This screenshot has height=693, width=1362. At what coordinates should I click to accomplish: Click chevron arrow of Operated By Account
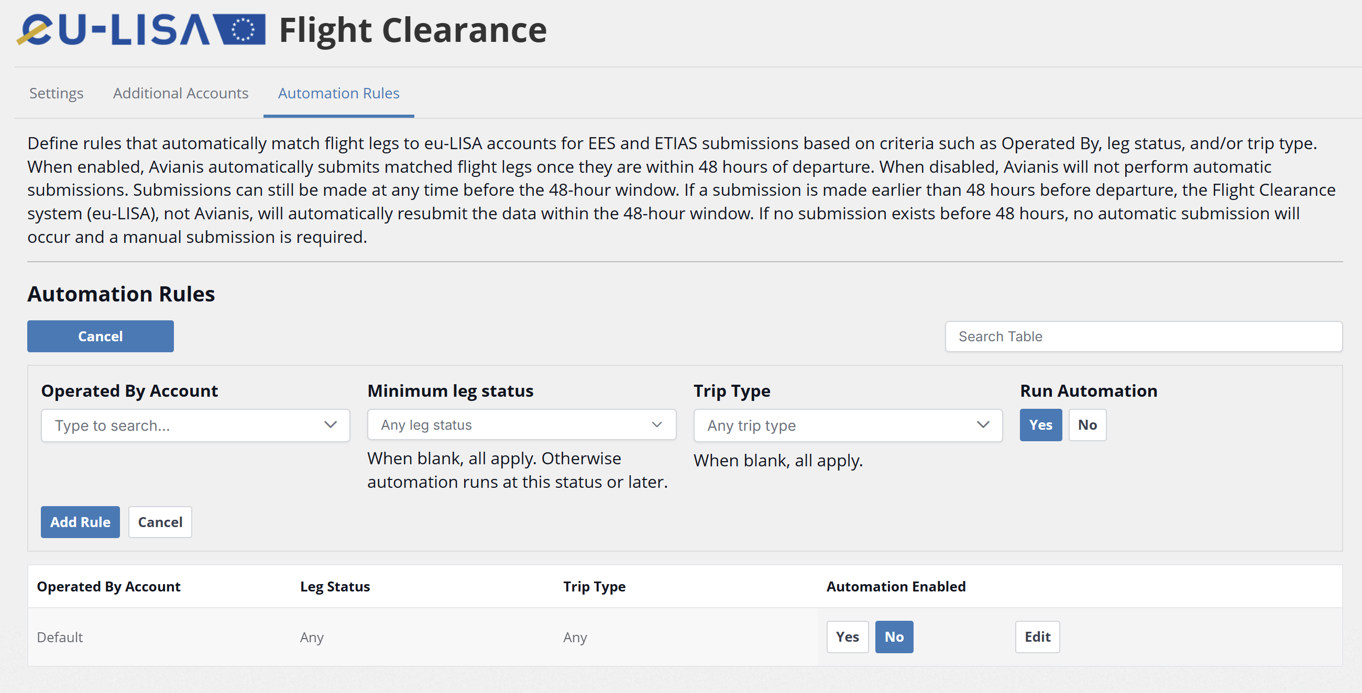[331, 424]
